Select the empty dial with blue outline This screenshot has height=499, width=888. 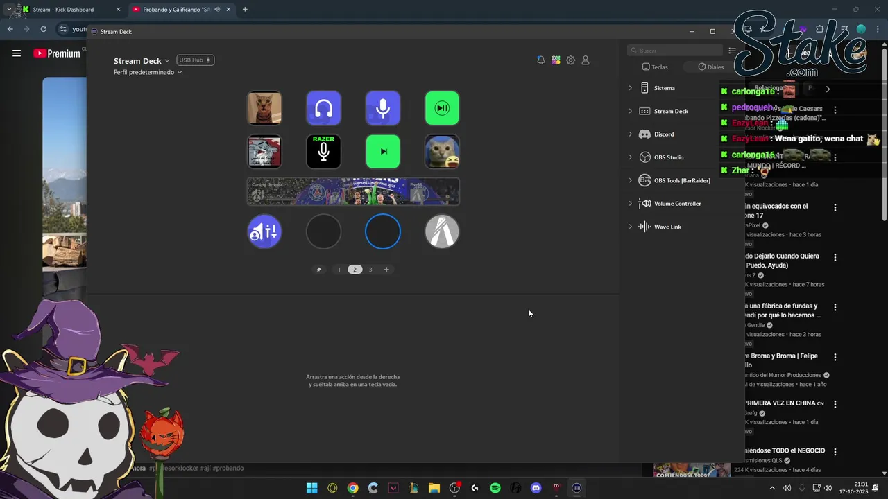pos(383,231)
